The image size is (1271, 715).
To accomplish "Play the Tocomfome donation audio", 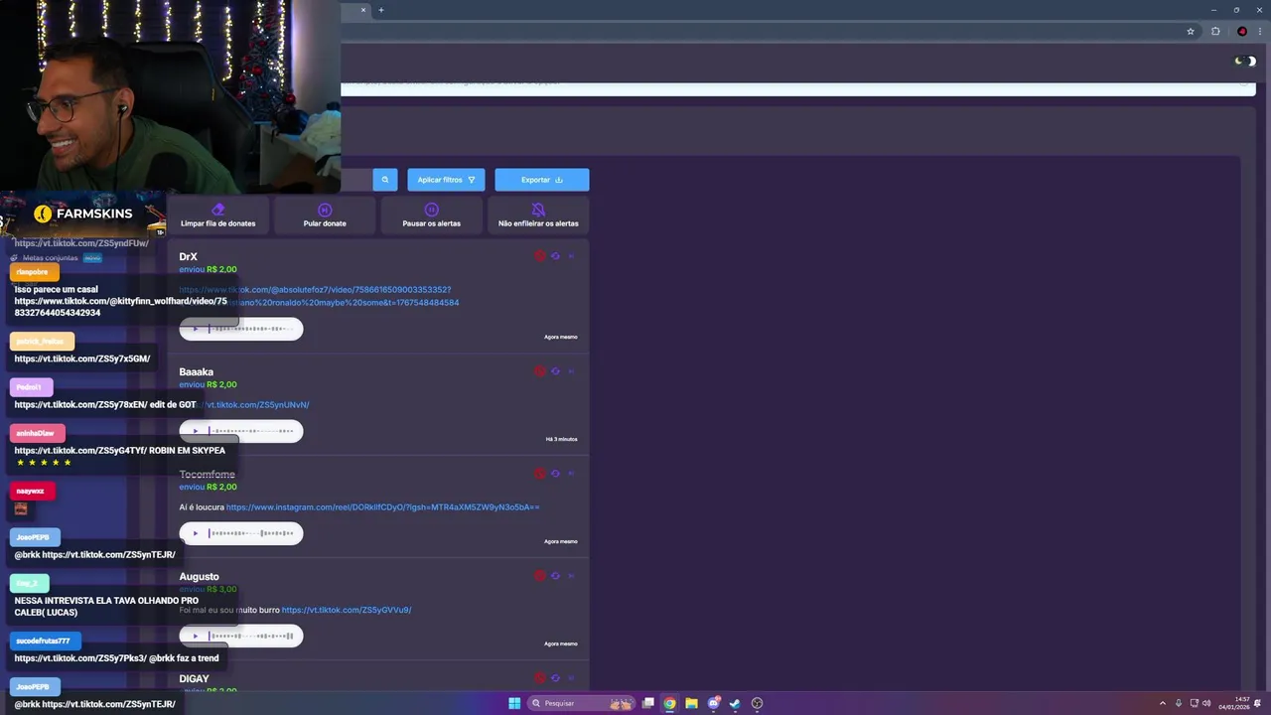I will (196, 533).
